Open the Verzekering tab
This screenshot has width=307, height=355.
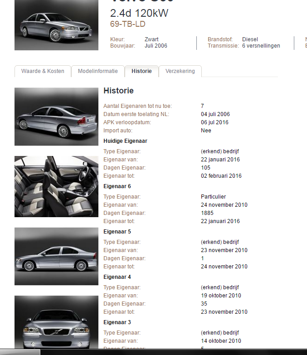(x=180, y=71)
